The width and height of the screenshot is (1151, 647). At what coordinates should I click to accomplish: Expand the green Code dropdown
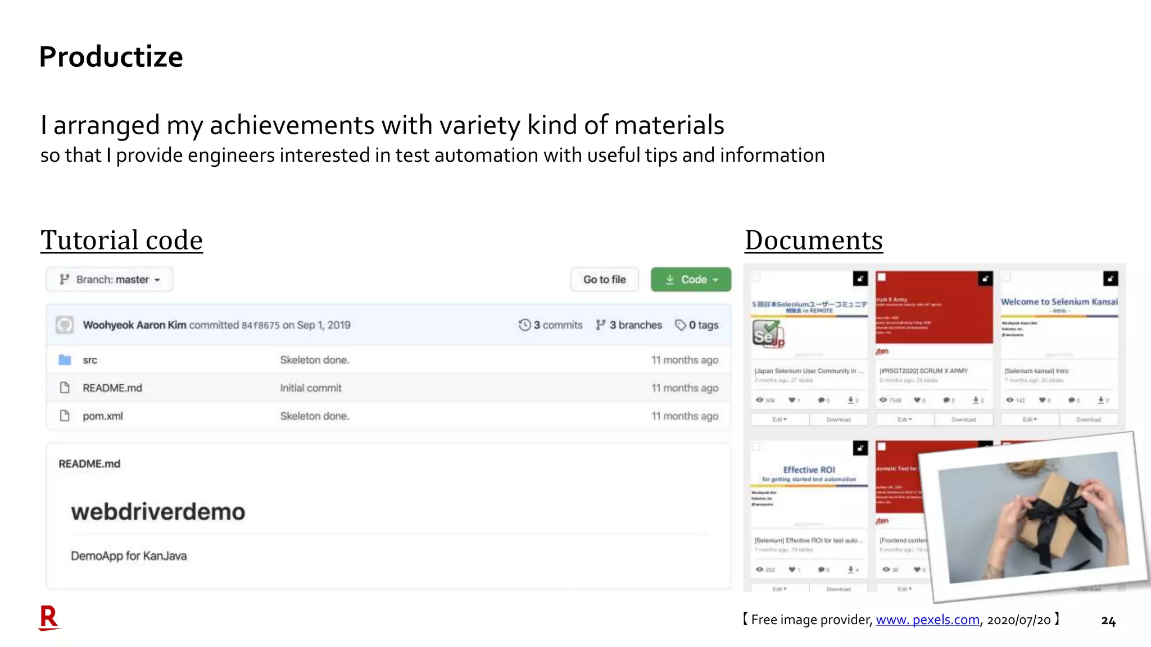691,280
